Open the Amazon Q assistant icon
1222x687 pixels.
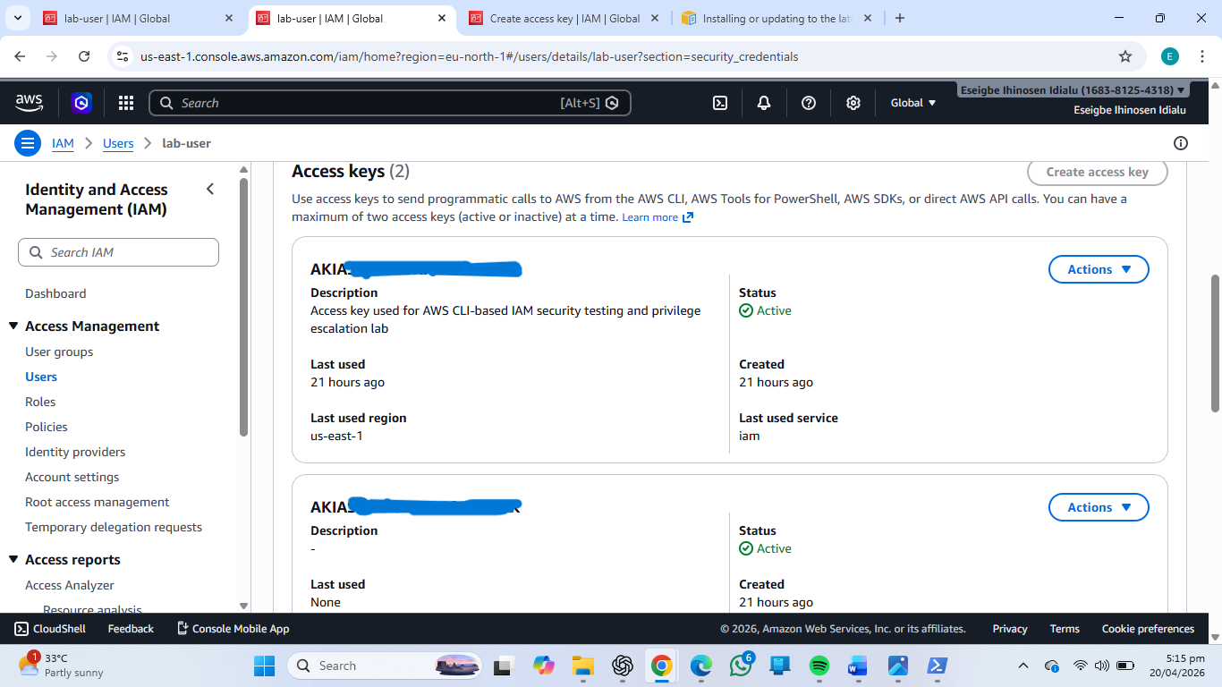pos(81,103)
